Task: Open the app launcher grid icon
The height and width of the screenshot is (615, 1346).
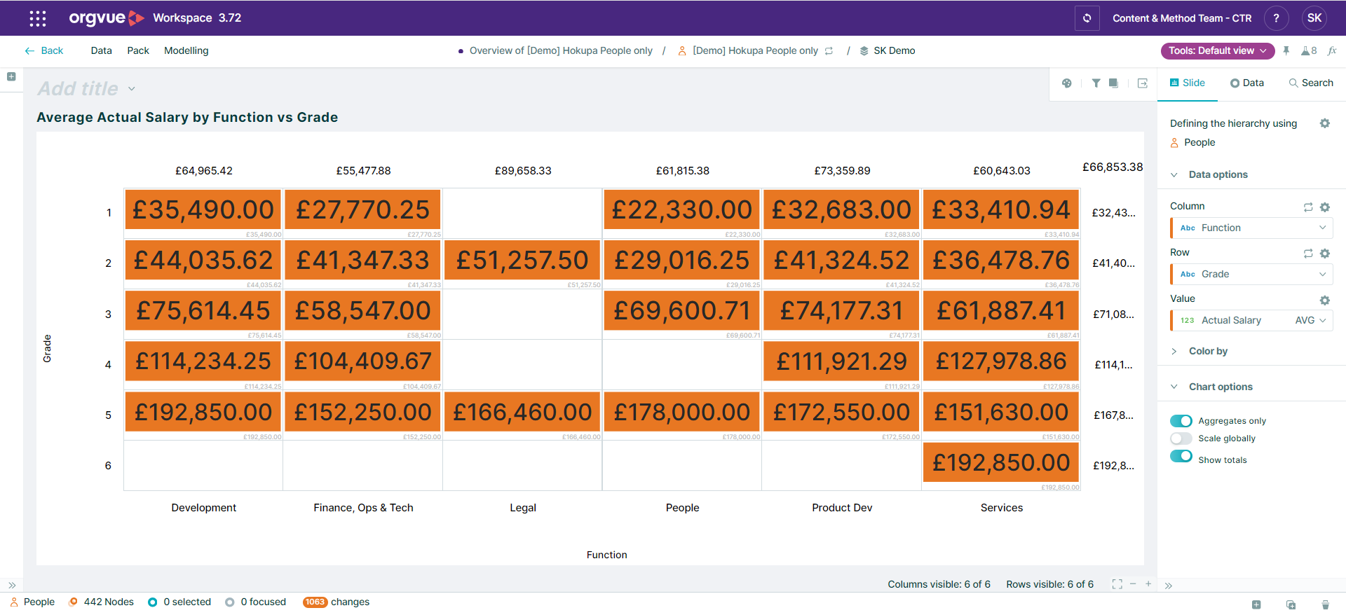Action: click(x=38, y=18)
